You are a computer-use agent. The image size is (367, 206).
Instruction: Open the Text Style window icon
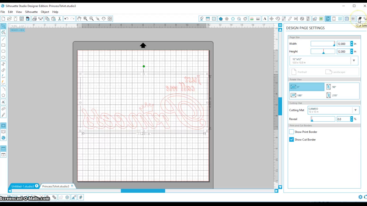[265, 19]
